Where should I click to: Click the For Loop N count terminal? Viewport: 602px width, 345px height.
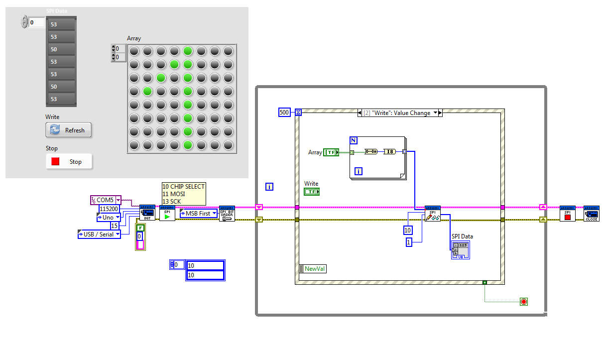click(x=354, y=140)
